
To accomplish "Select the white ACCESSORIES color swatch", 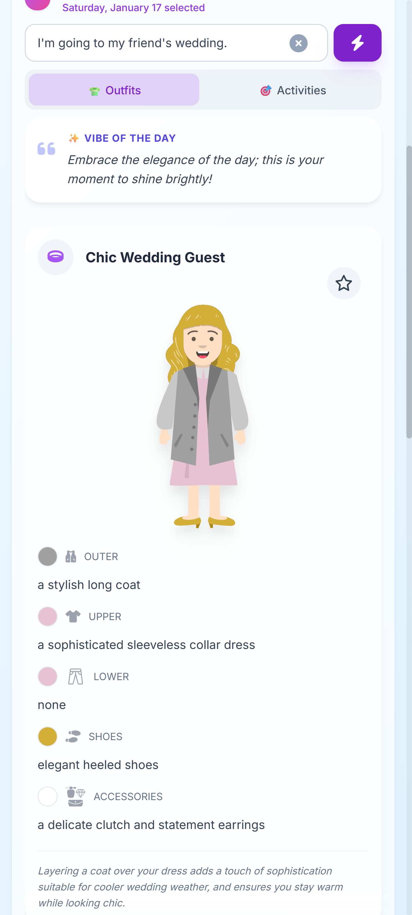I will point(48,796).
